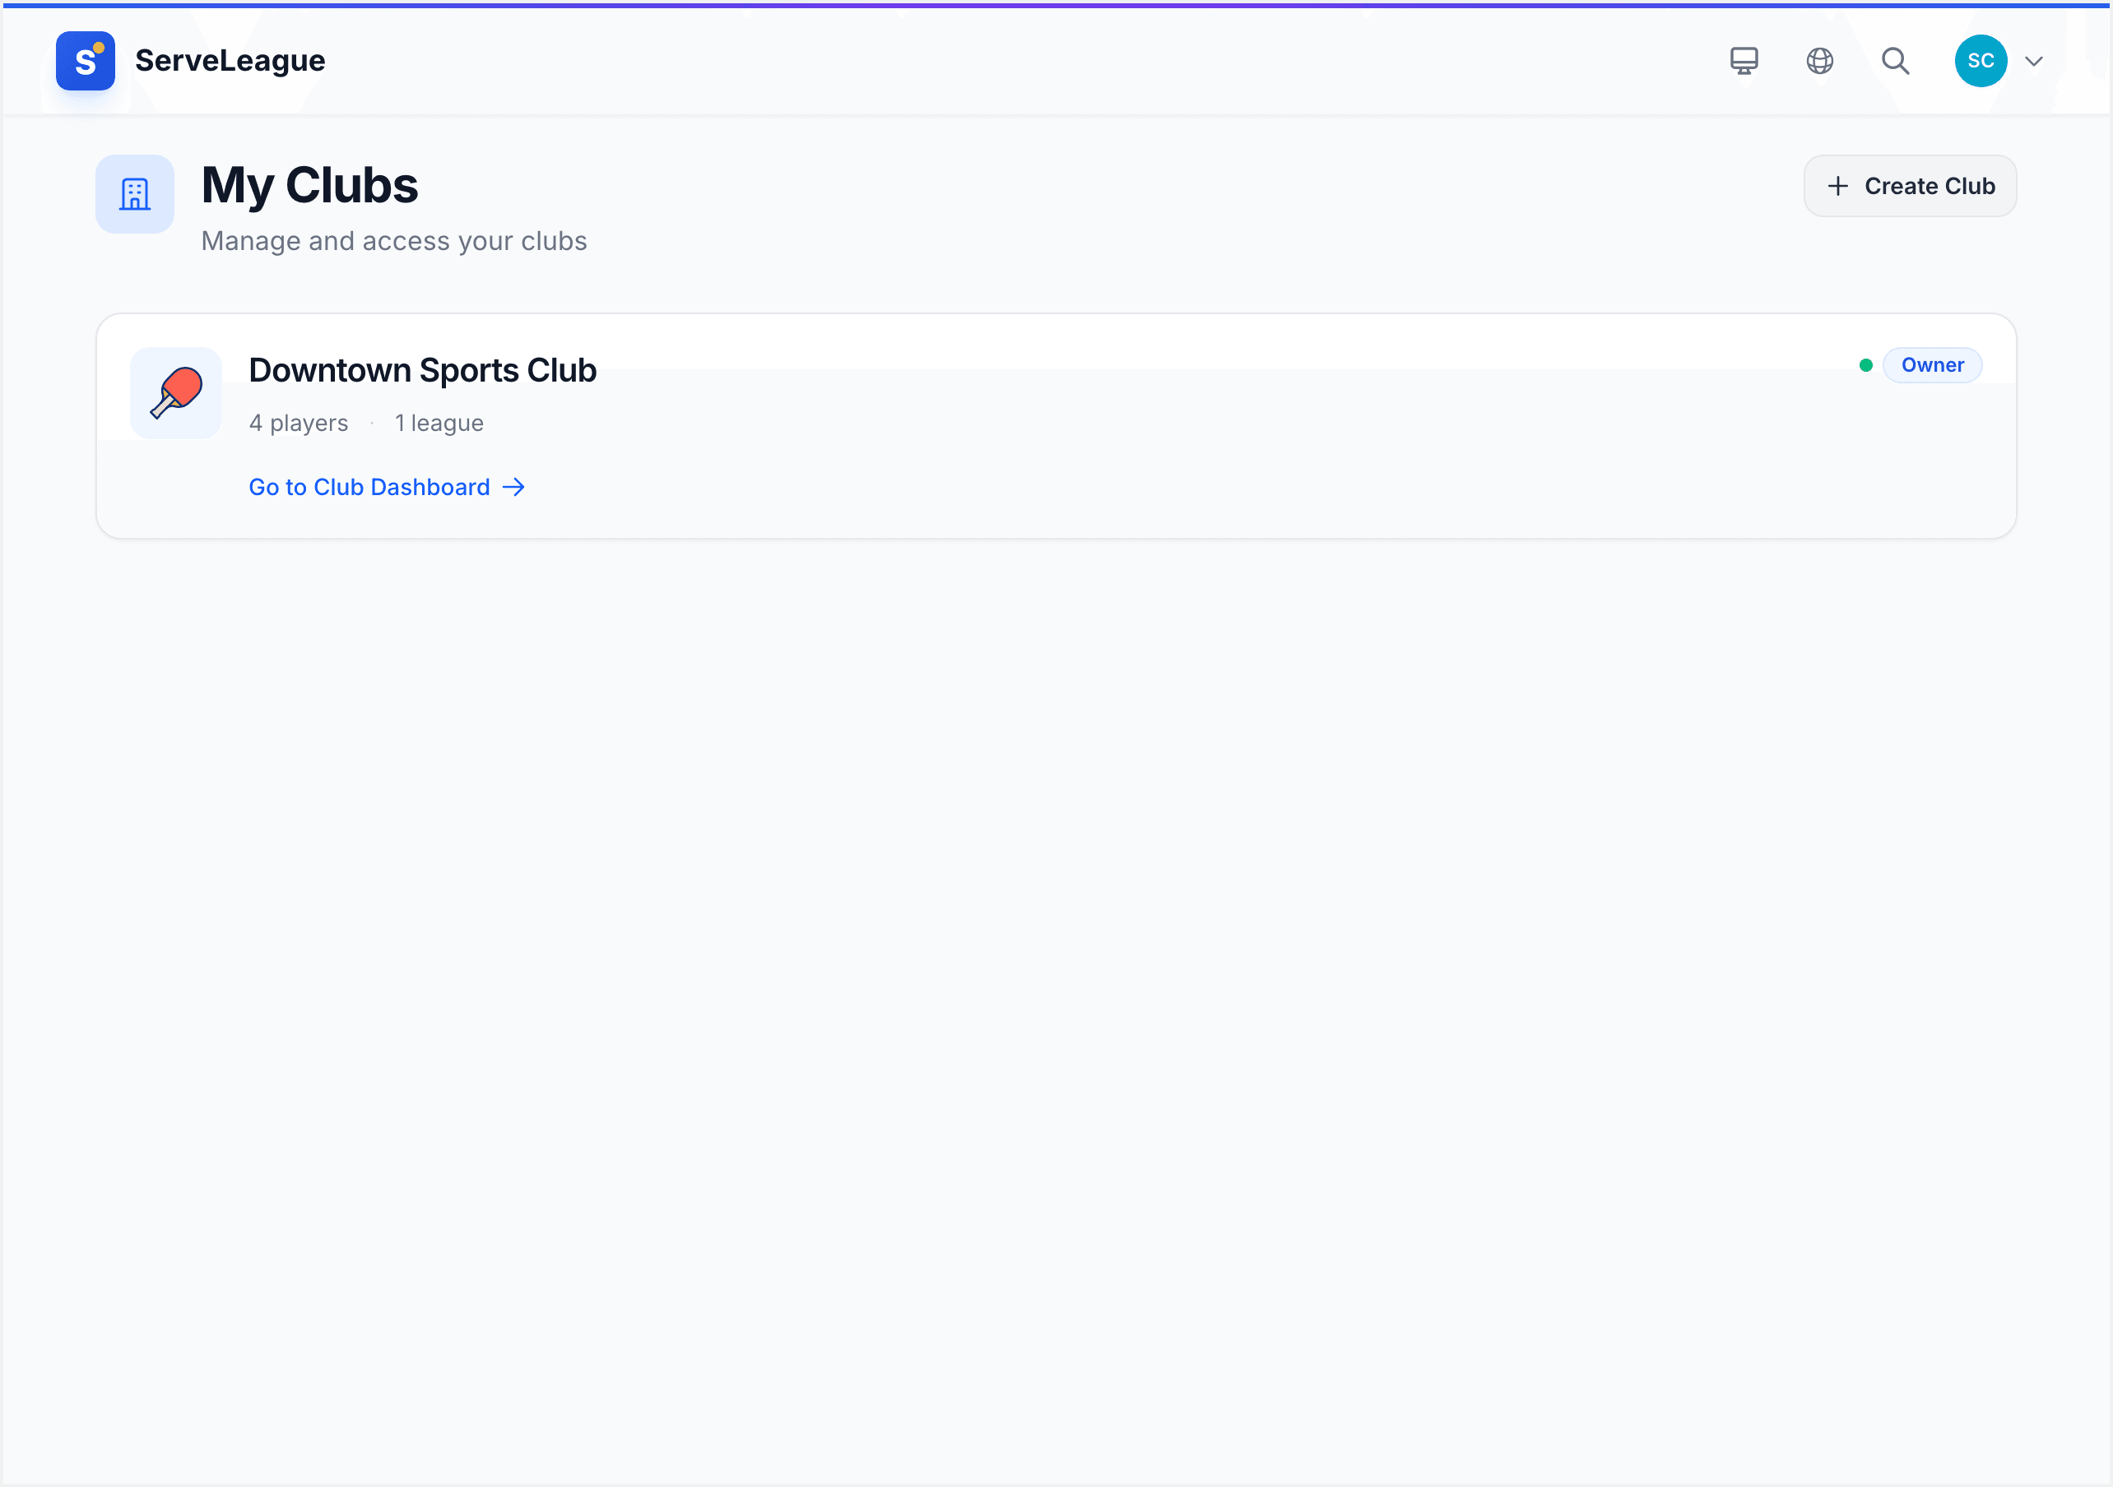
Task: Click the ServeLeague brand name
Action: (230, 61)
